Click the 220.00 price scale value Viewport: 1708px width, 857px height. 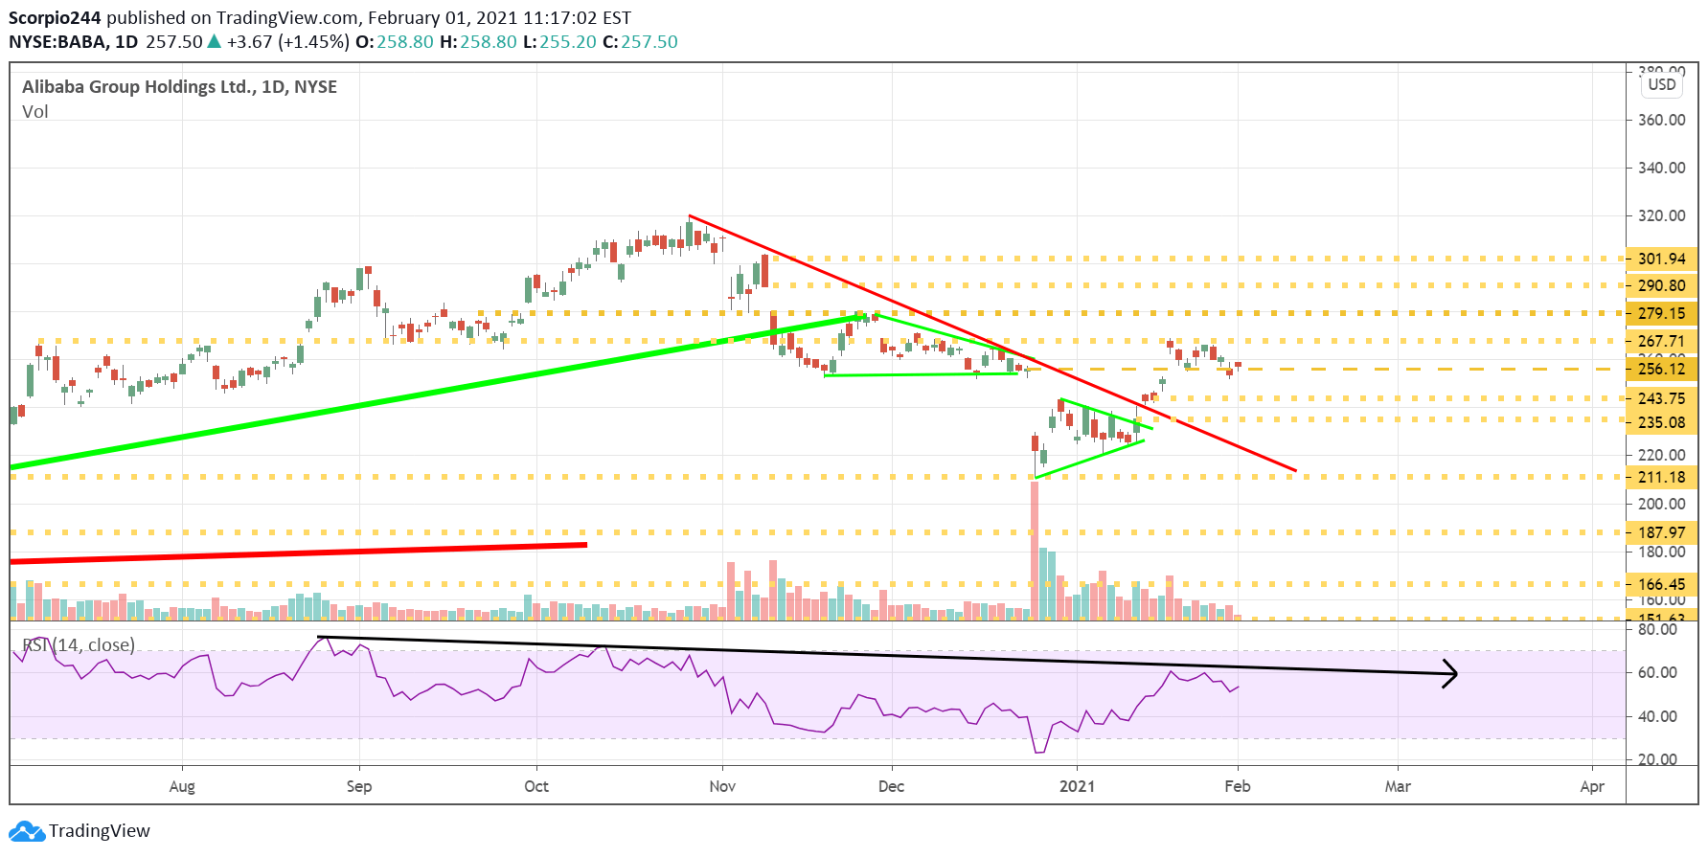click(x=1662, y=455)
